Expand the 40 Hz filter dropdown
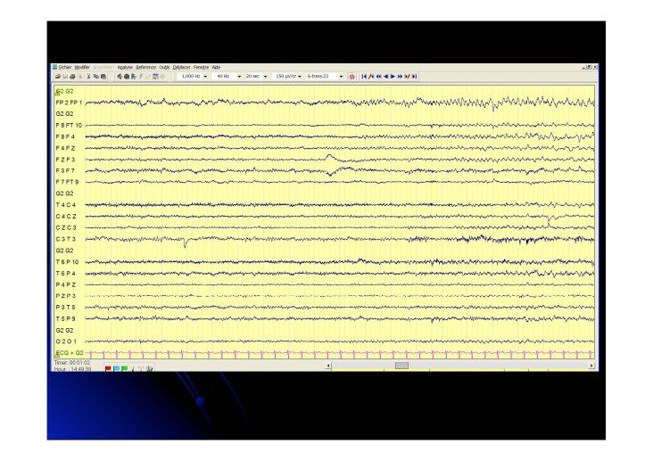The height and width of the screenshot is (461, 653). tap(239, 76)
